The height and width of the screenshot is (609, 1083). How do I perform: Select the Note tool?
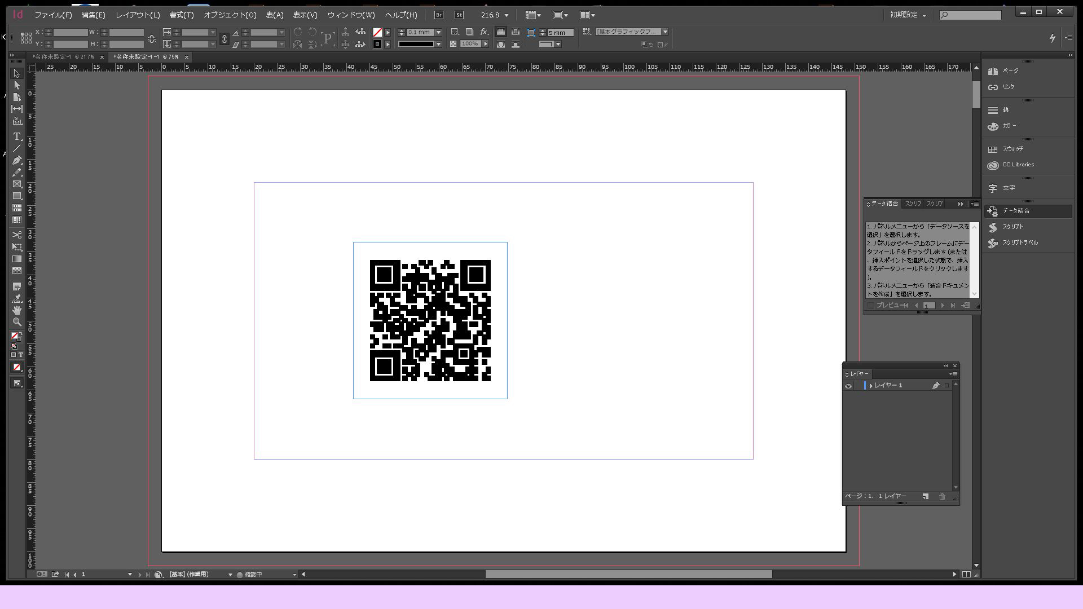(17, 286)
